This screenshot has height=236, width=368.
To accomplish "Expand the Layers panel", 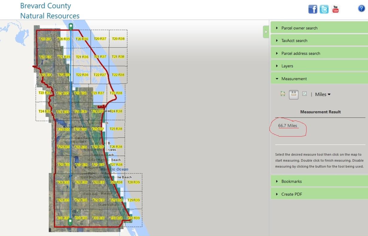I will [x=319, y=66].
